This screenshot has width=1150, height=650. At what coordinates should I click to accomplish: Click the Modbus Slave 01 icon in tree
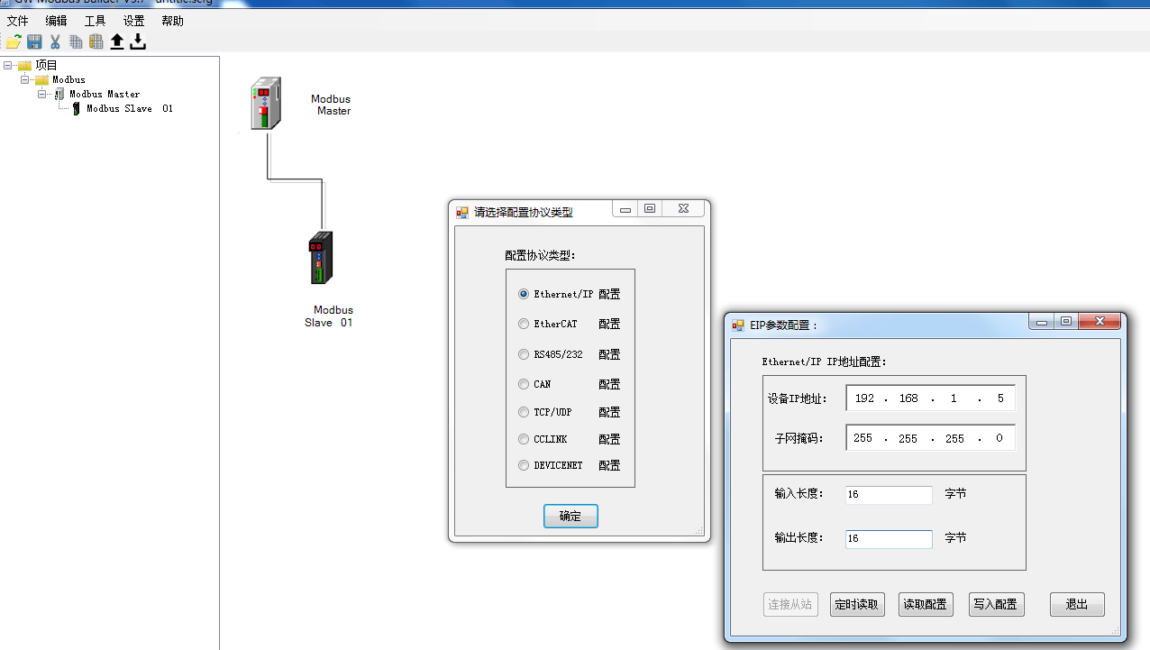pos(77,108)
